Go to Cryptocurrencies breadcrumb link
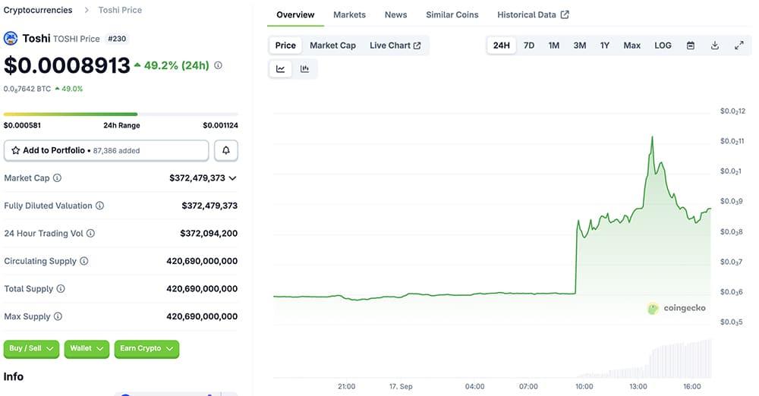This screenshot has width=759, height=396. coord(38,10)
